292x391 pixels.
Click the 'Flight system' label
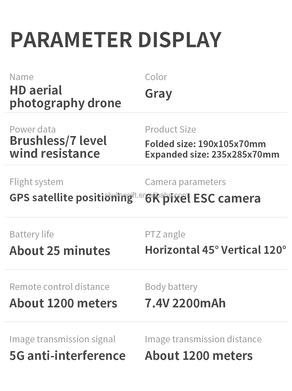click(x=36, y=182)
